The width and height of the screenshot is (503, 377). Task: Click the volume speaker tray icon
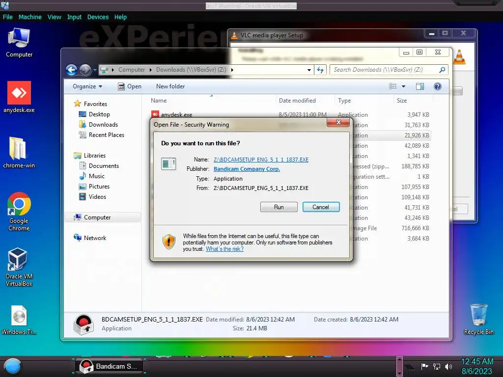448,366
